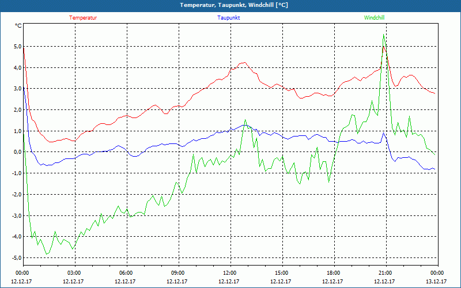Click the 03:00 time axis label

[75, 272]
